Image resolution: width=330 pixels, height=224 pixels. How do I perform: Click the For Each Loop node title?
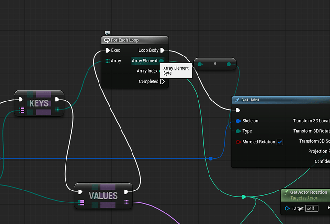(125, 40)
